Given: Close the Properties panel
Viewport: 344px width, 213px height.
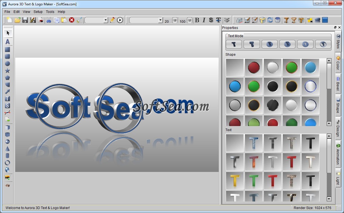Looking at the screenshot, I should pos(339,28).
